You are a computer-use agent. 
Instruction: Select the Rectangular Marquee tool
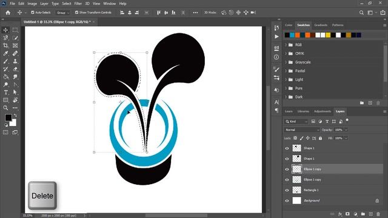click(x=15, y=30)
